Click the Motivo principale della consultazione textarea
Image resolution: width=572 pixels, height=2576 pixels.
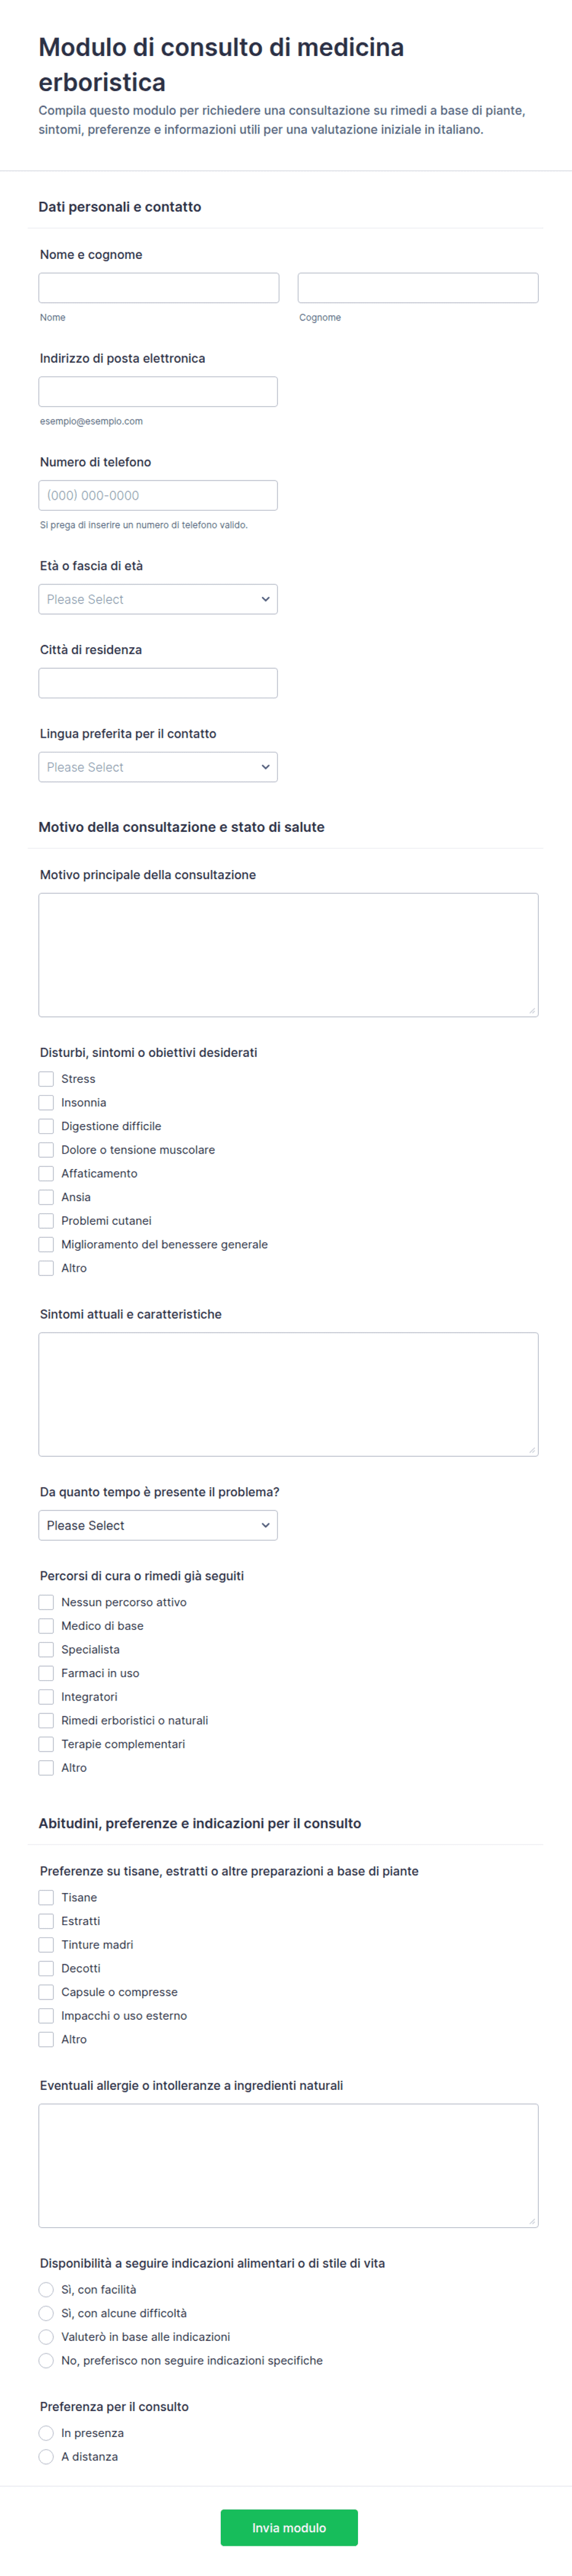288,956
